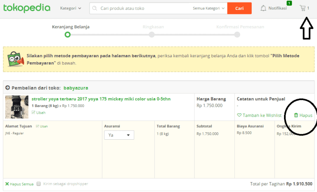This screenshot has height=192, width=317.
Task: Click the JNE - Reguler shipping text
Action: pos(14,133)
